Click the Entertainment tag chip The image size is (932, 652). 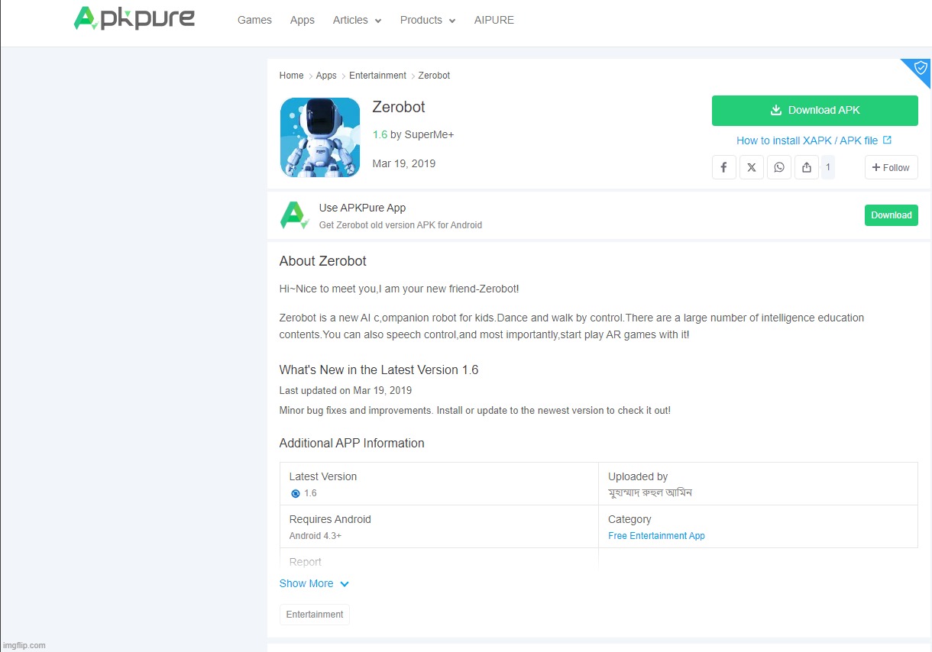pos(315,615)
